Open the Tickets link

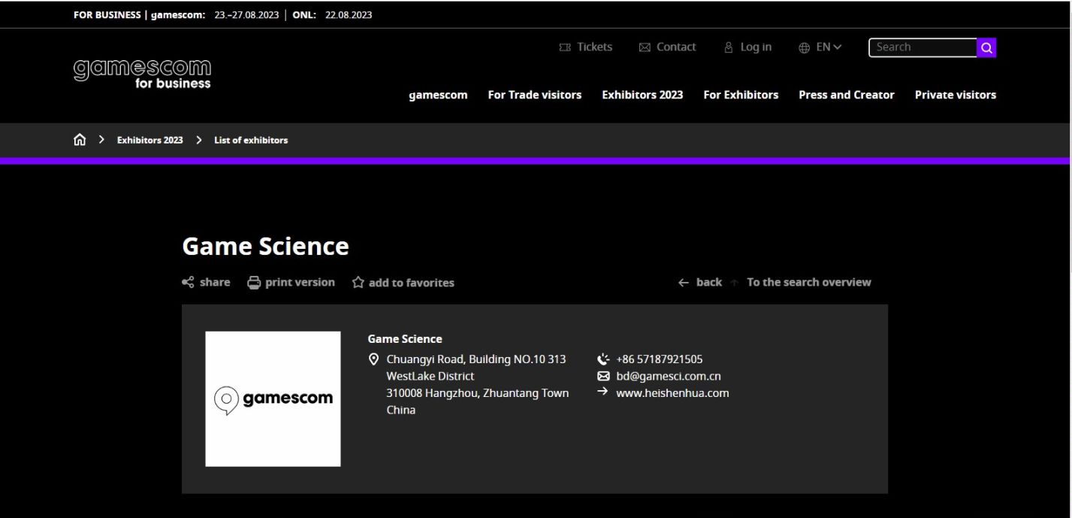586,47
